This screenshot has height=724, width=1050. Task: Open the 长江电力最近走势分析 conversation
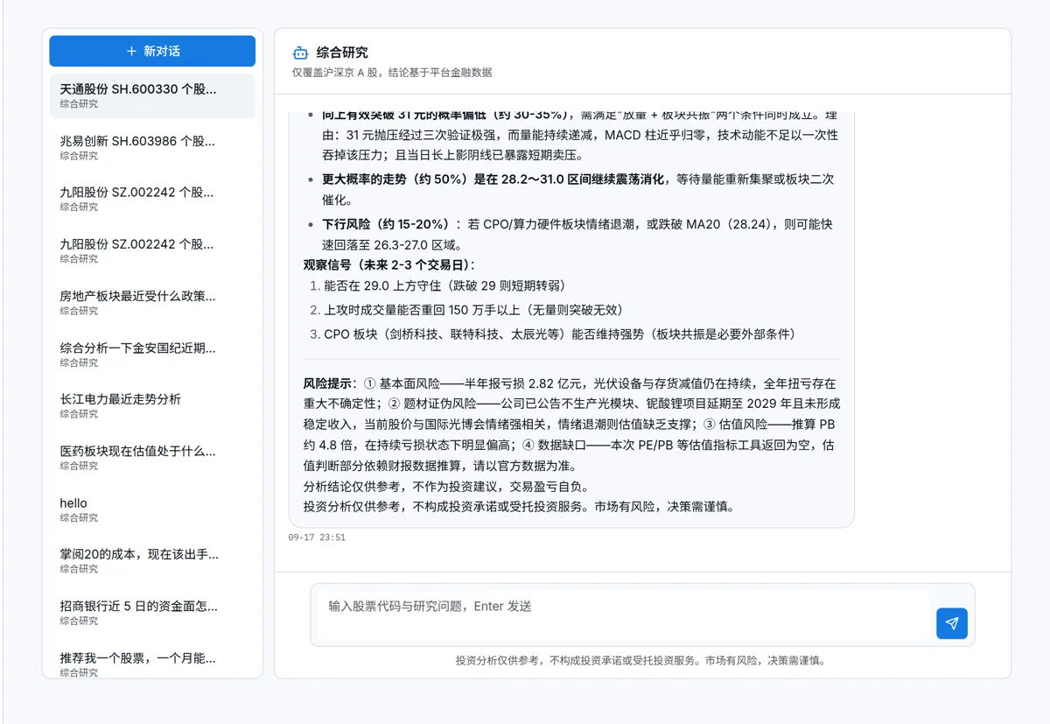point(152,405)
